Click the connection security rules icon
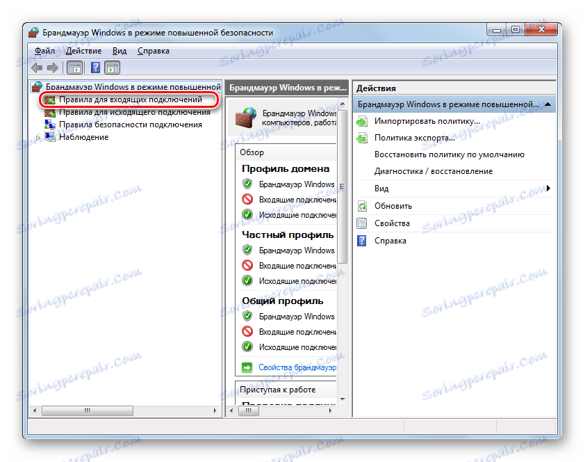This screenshot has height=462, width=585. (x=49, y=125)
